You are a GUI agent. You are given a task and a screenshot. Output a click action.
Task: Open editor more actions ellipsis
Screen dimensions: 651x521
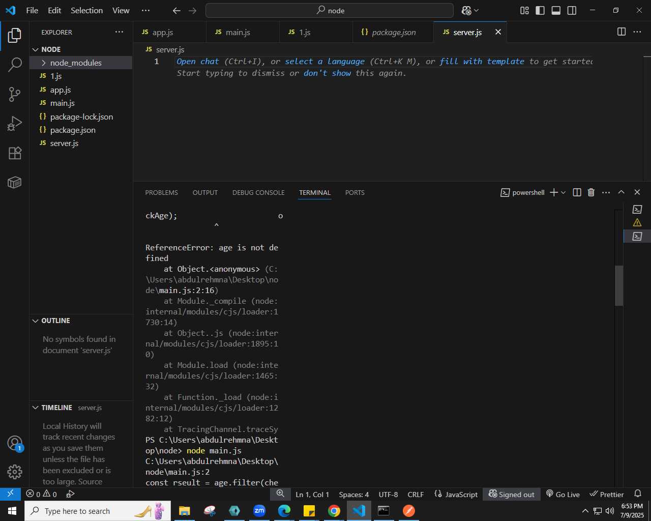637,32
